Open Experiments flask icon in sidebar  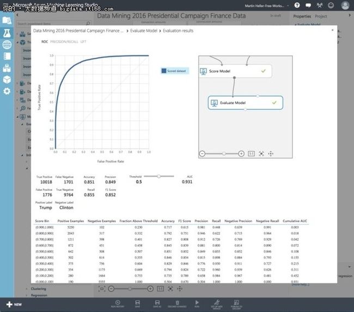[7, 33]
